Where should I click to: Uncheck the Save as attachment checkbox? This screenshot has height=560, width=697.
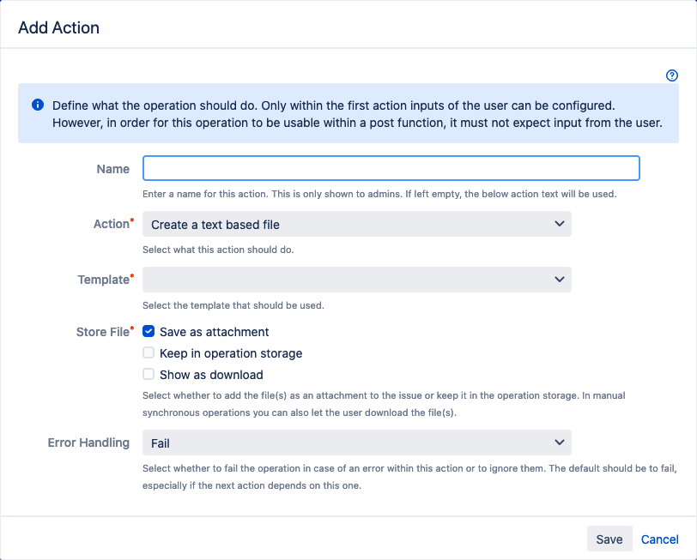148,331
